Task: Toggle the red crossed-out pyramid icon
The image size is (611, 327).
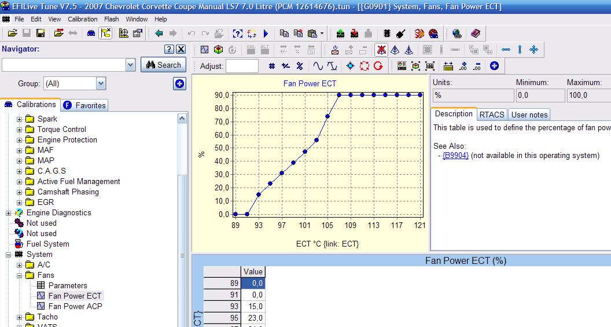Action: click(x=381, y=50)
